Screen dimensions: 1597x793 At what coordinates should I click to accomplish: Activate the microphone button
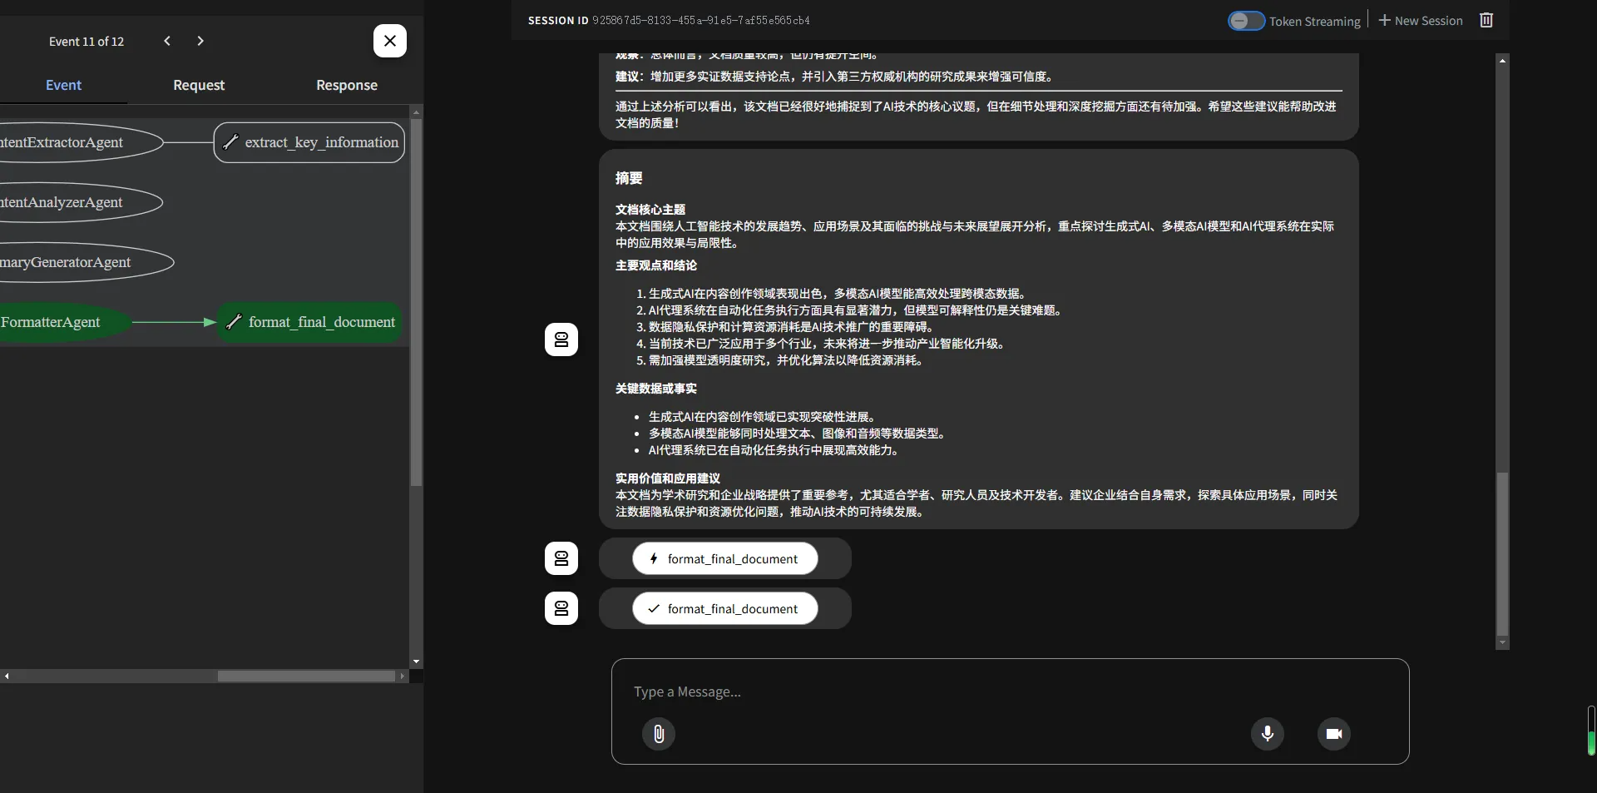pyautogui.click(x=1268, y=734)
